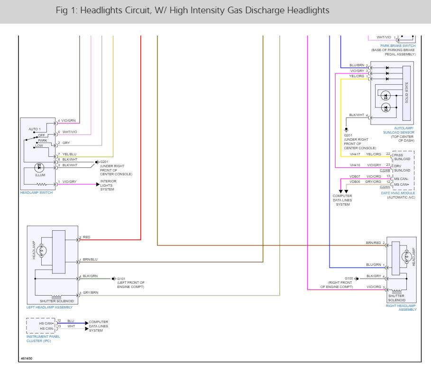
Task: Click the upper photodiode symbol in sunload sensor
Action: click(x=385, y=96)
